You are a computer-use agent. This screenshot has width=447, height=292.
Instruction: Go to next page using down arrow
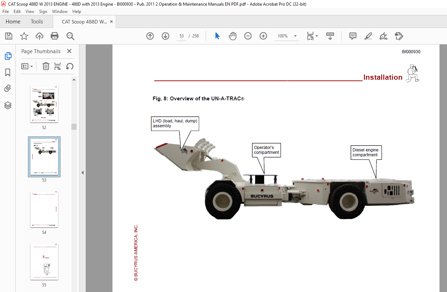(x=165, y=36)
